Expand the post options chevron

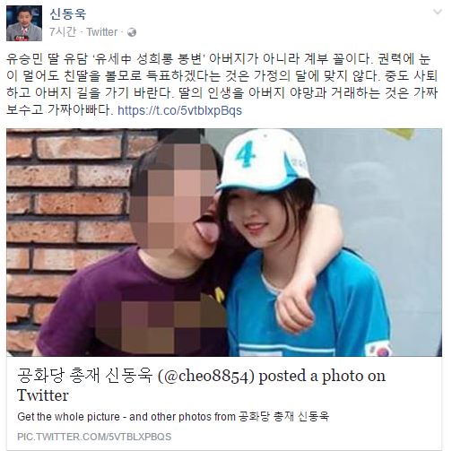pos(438,12)
